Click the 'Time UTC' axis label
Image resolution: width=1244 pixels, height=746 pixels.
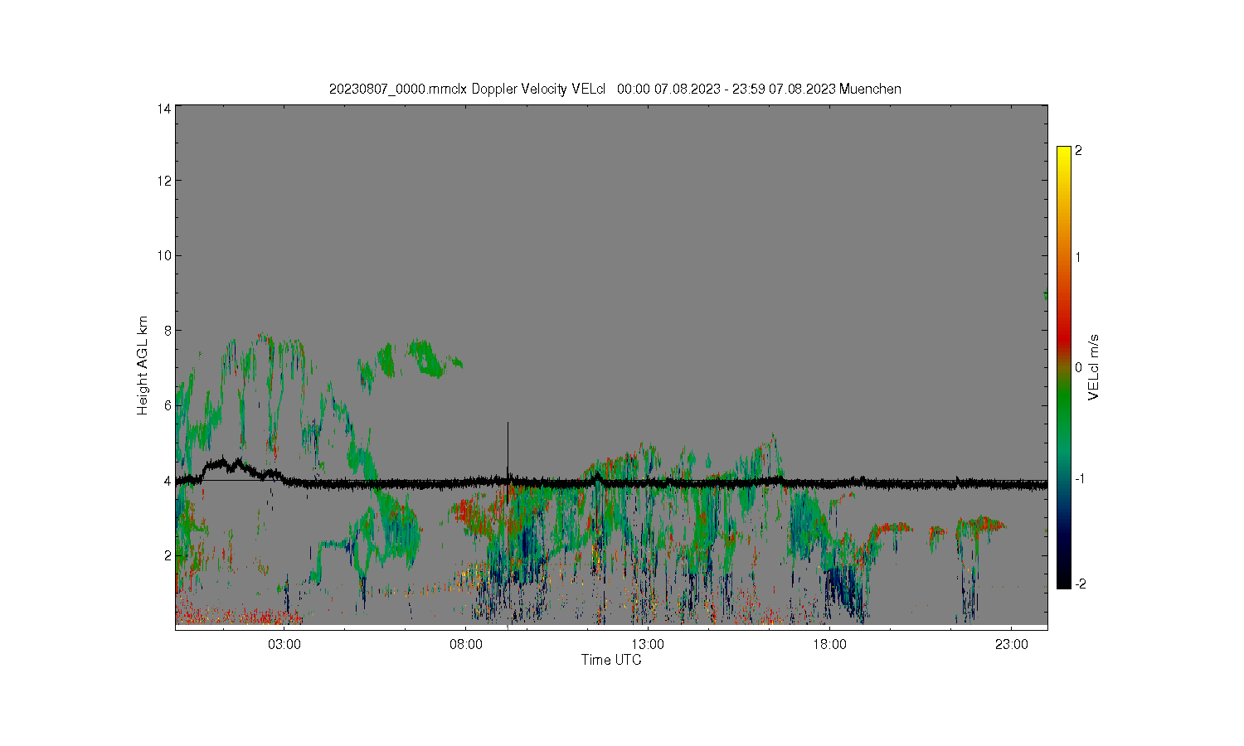pos(611,661)
